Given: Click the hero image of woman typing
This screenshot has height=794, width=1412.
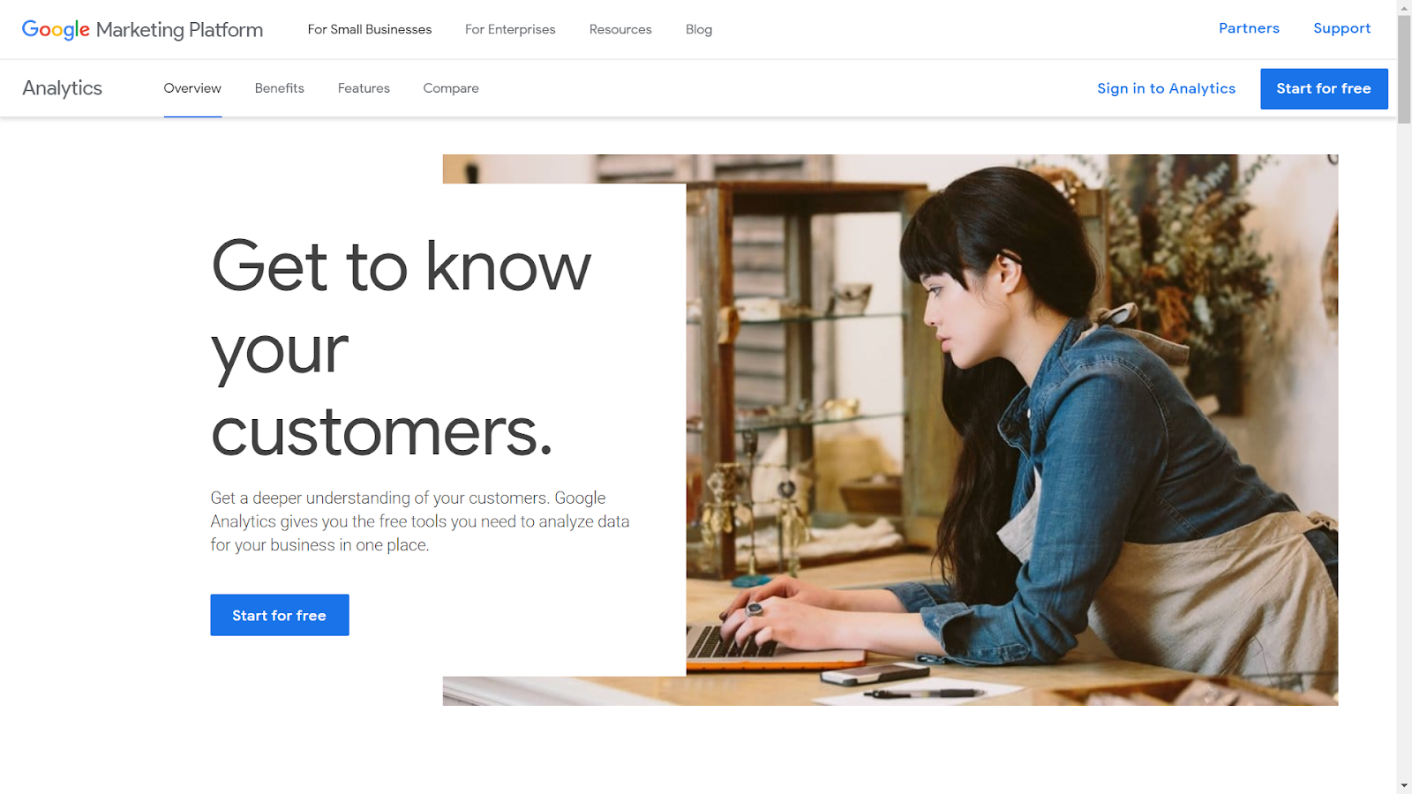Looking at the screenshot, I should 1011,430.
